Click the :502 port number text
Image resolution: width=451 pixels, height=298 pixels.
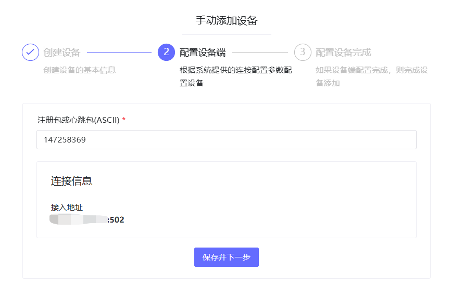(x=116, y=220)
